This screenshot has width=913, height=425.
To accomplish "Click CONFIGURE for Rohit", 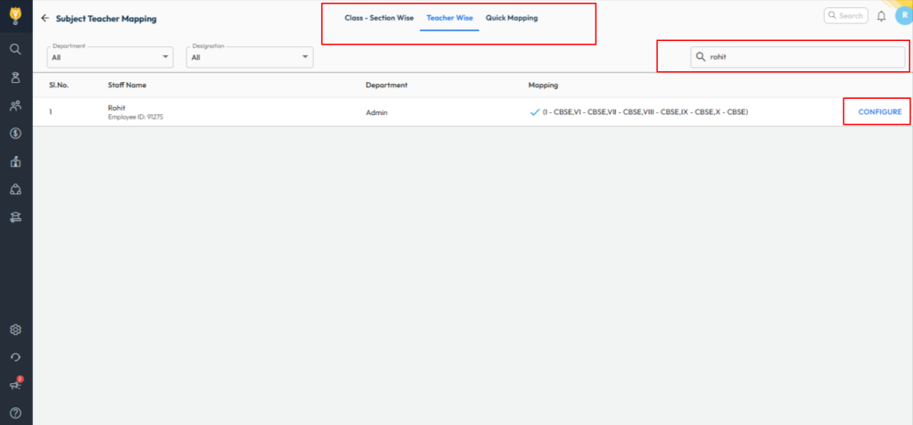I will [879, 112].
